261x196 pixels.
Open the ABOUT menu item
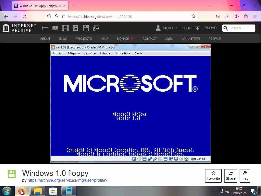45,39
